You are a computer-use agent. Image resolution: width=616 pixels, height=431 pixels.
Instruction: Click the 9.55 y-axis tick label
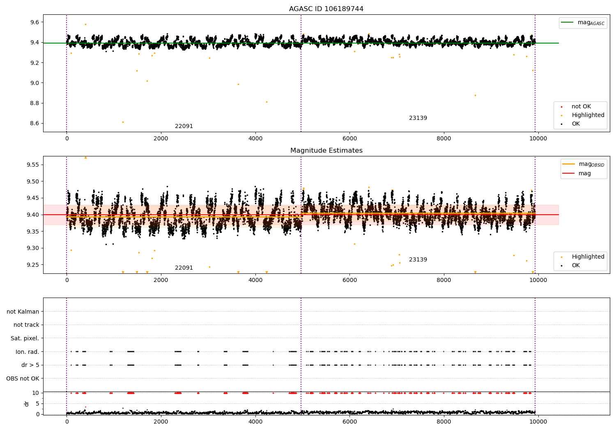[33, 165]
